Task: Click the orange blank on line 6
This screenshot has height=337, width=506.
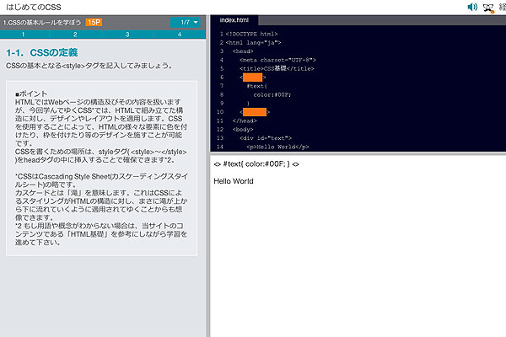Action: [253, 78]
